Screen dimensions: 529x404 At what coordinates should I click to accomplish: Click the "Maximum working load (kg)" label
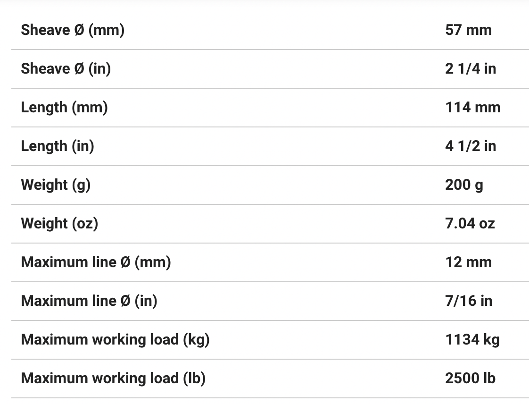[115, 340]
